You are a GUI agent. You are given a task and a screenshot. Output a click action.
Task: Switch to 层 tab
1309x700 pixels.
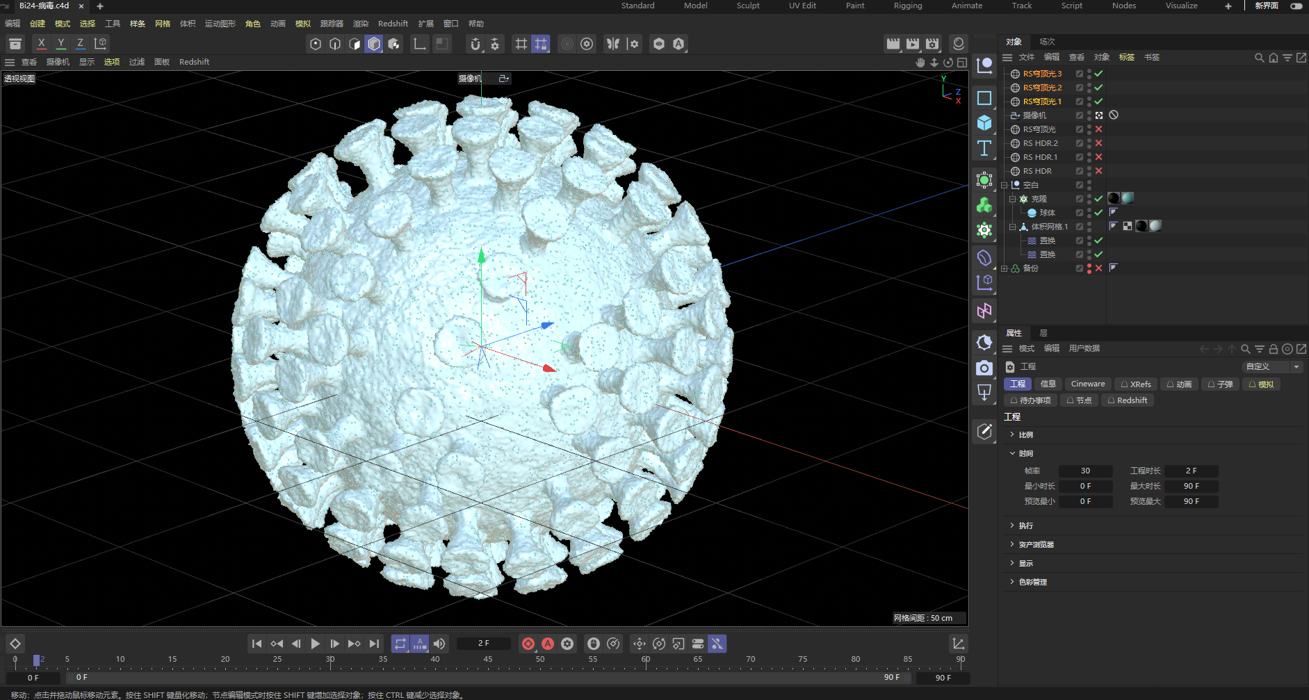1043,334
